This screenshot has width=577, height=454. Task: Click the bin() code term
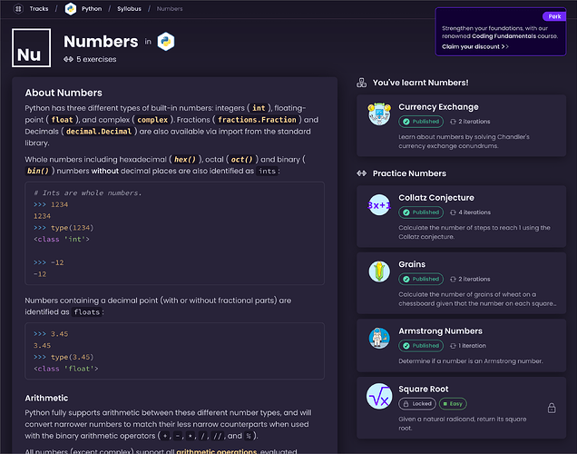click(x=38, y=171)
